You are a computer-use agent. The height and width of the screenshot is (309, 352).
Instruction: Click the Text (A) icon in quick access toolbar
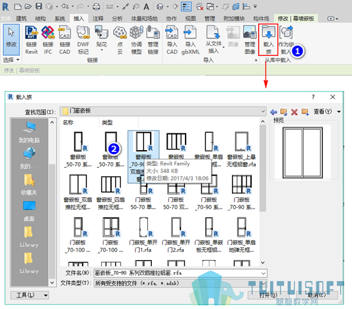146,6
